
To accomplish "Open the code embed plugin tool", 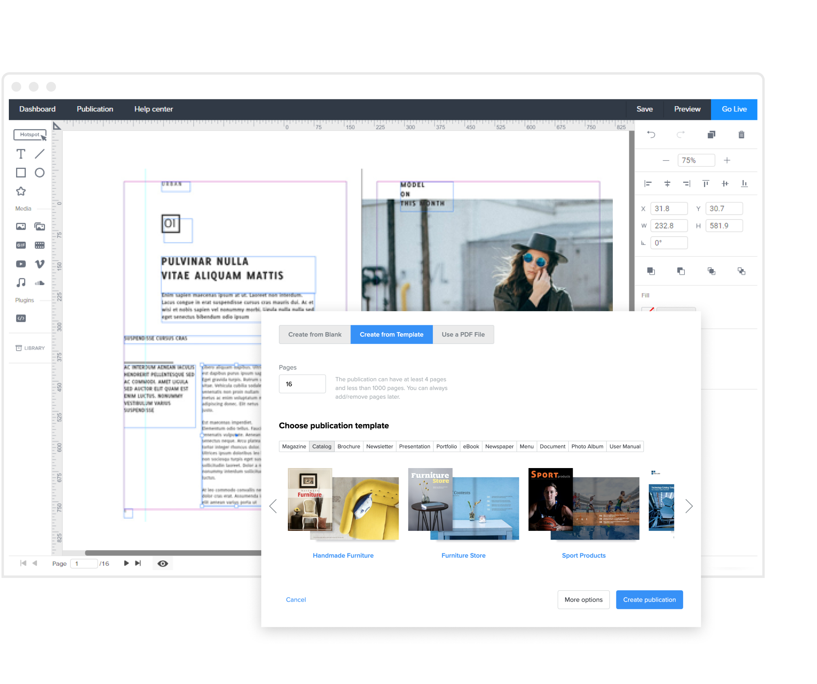I will [x=21, y=318].
